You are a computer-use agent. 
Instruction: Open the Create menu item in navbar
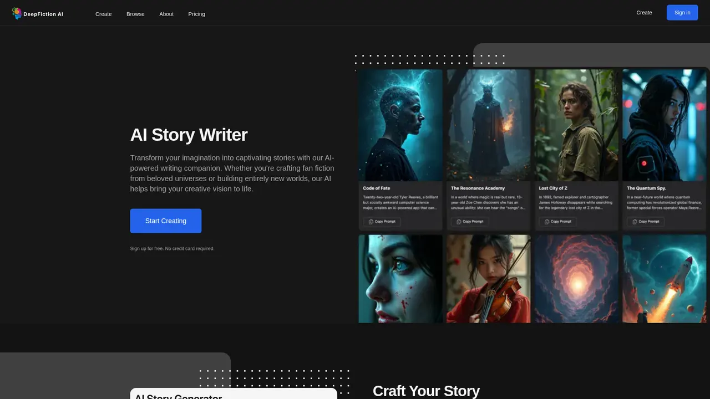point(103,14)
